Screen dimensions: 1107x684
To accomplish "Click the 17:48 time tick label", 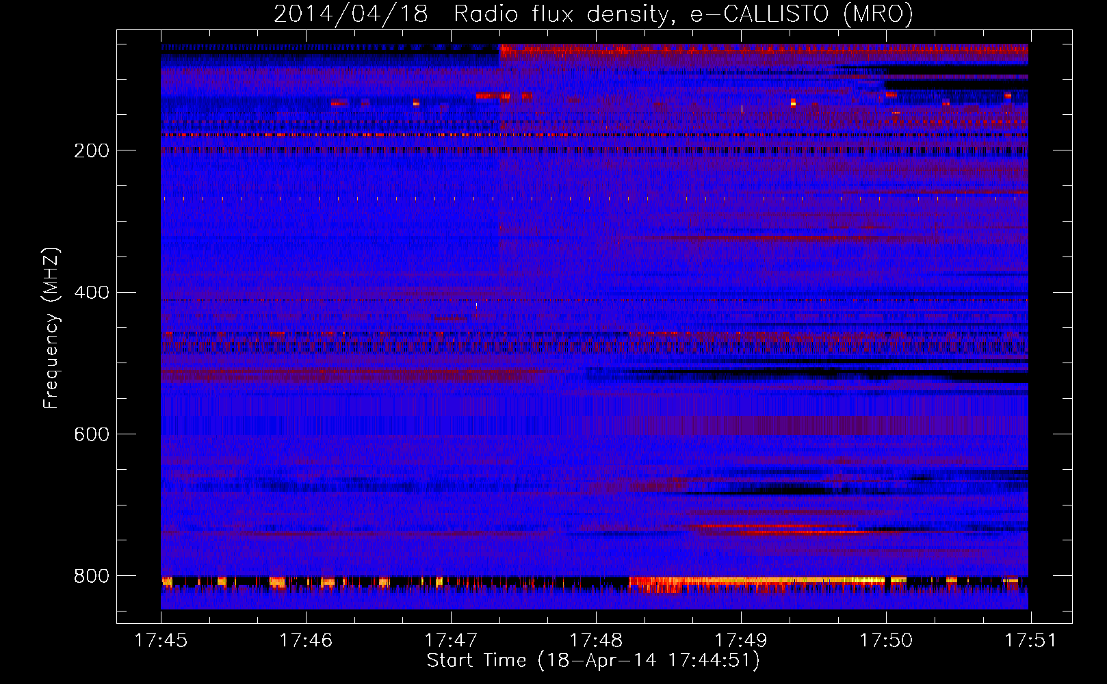I will 596,641.
